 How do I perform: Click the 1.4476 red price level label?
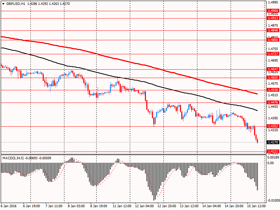273,102
